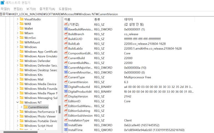Click the folder icon of Wallet key
This screenshot has width=214, height=133.
(x=22, y=28)
